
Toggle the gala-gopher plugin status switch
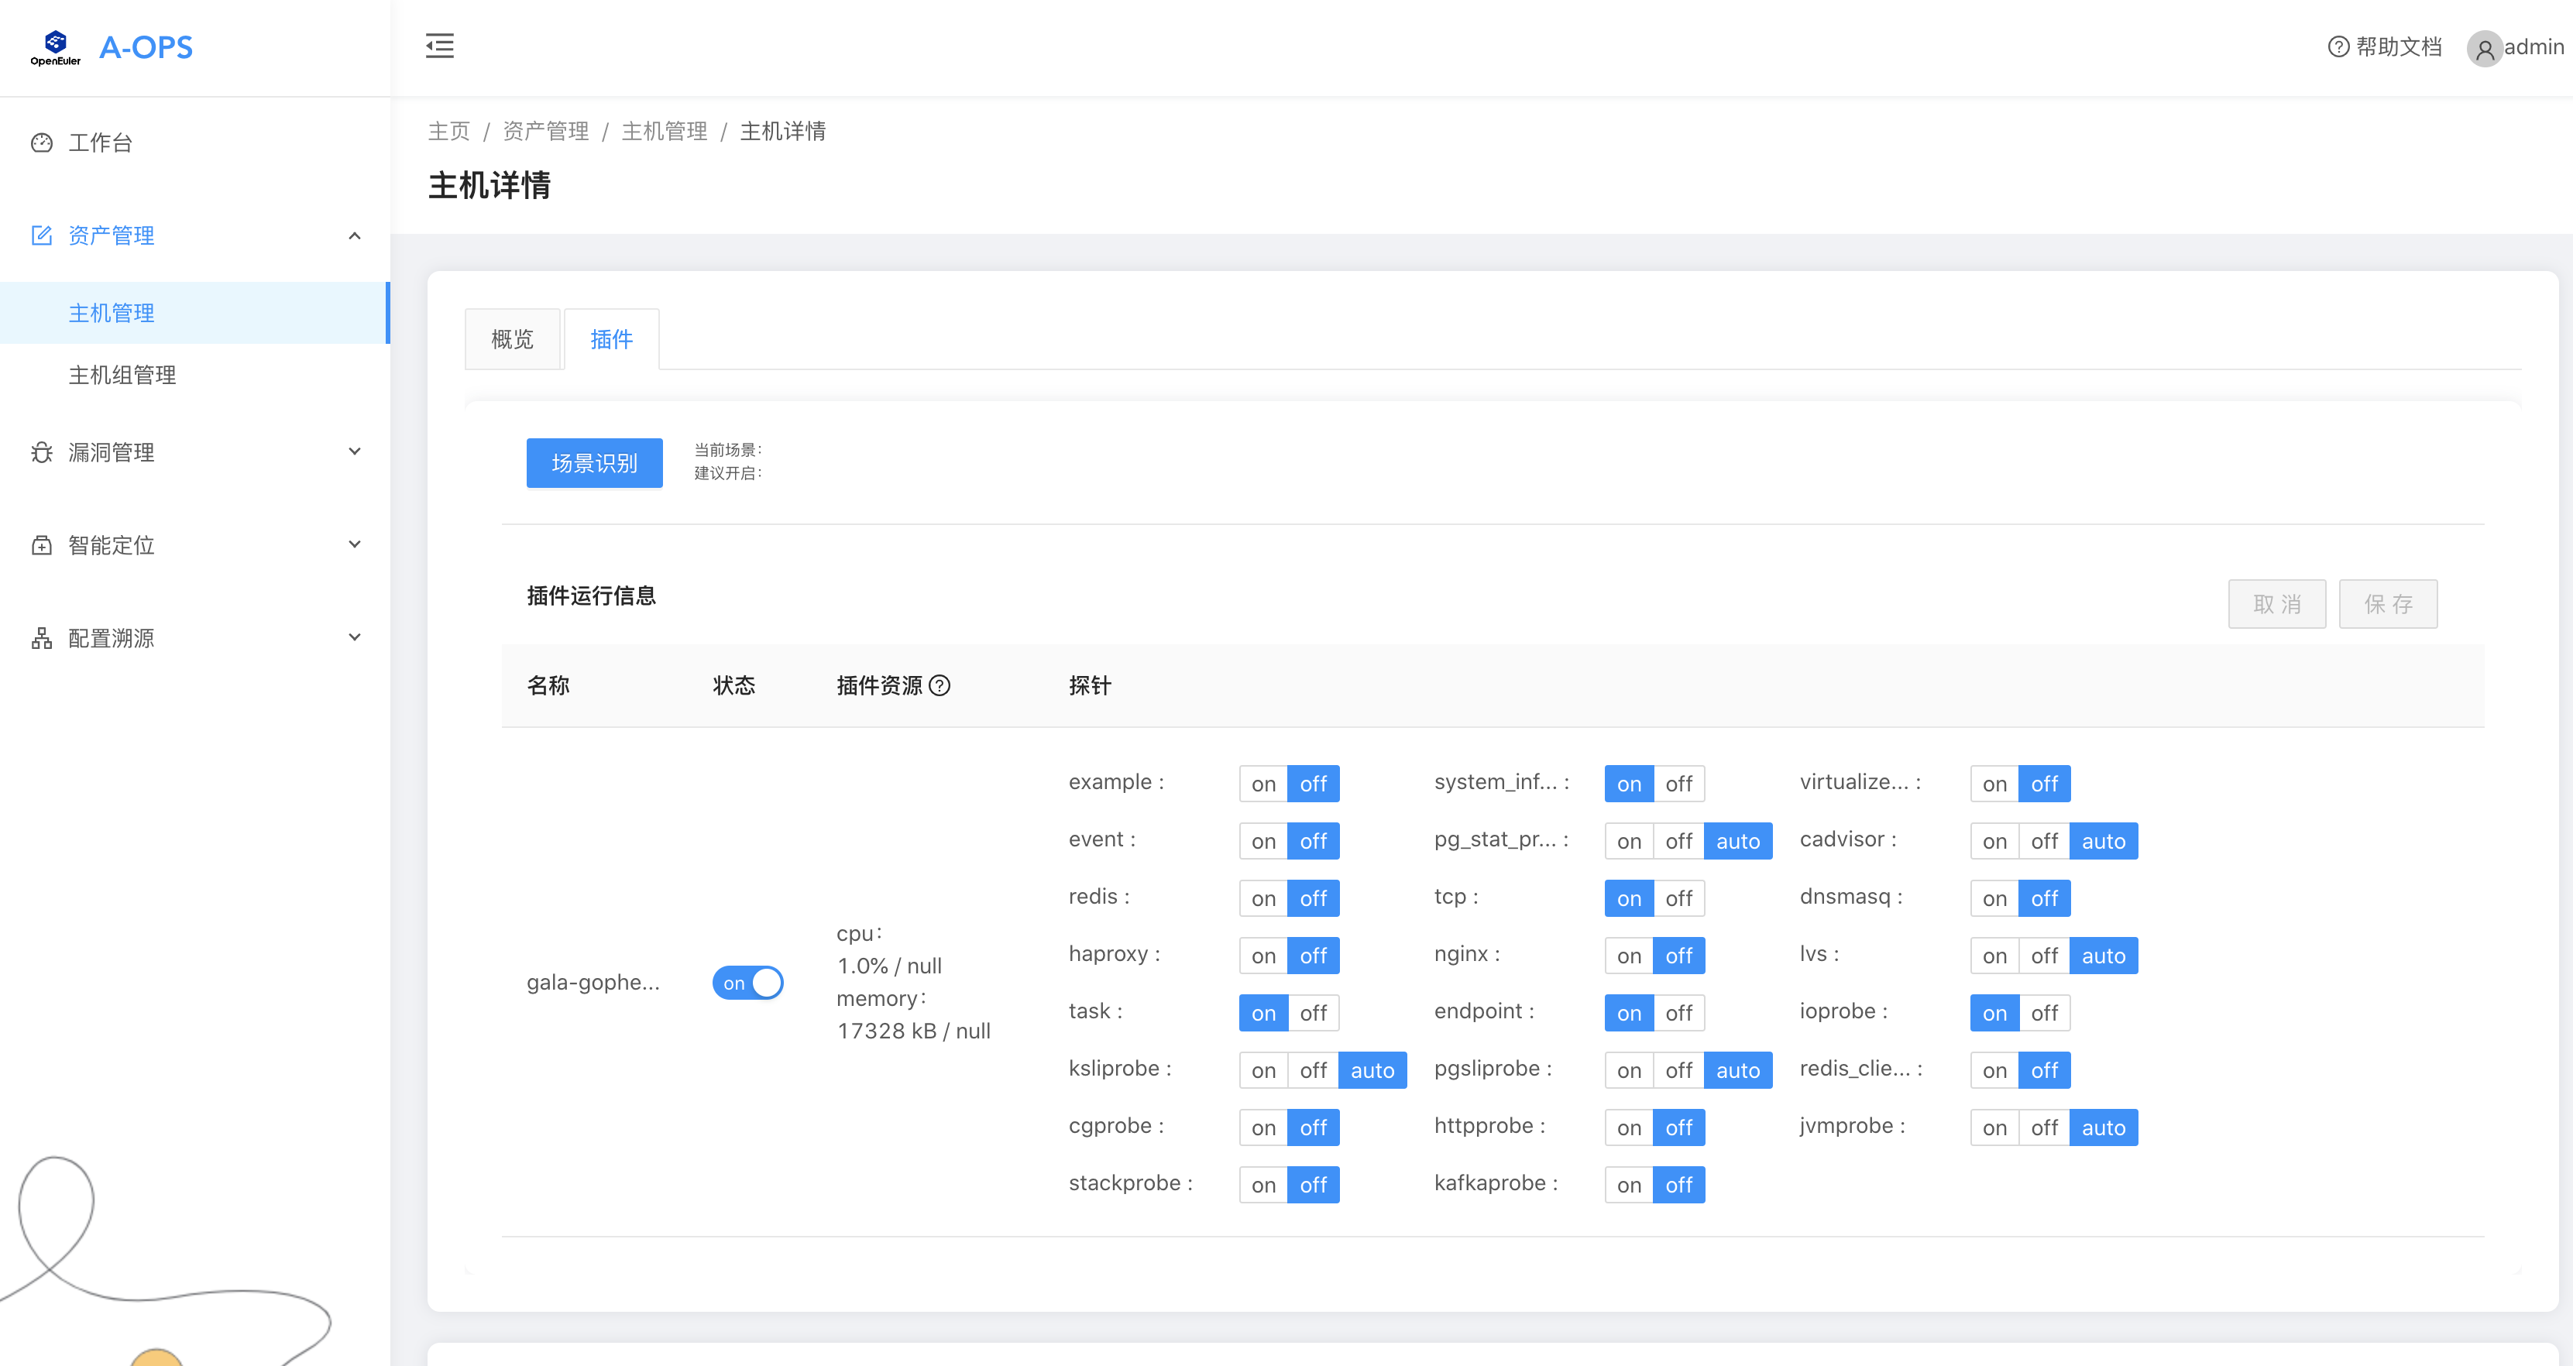(x=747, y=983)
